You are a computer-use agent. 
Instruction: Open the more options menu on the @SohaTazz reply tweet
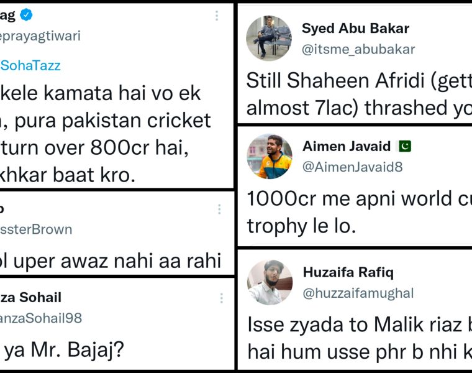[217, 16]
